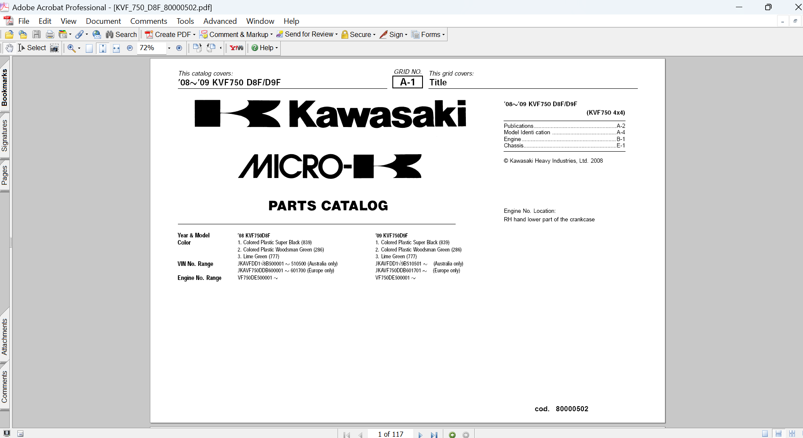Image resolution: width=803 pixels, height=438 pixels.
Task: Restore the inner document window
Action: (x=795, y=21)
